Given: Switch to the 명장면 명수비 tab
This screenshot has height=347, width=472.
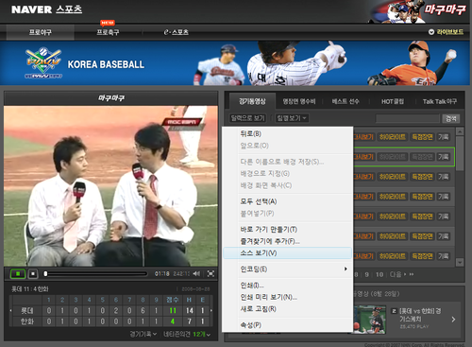Looking at the screenshot, I should point(298,101).
